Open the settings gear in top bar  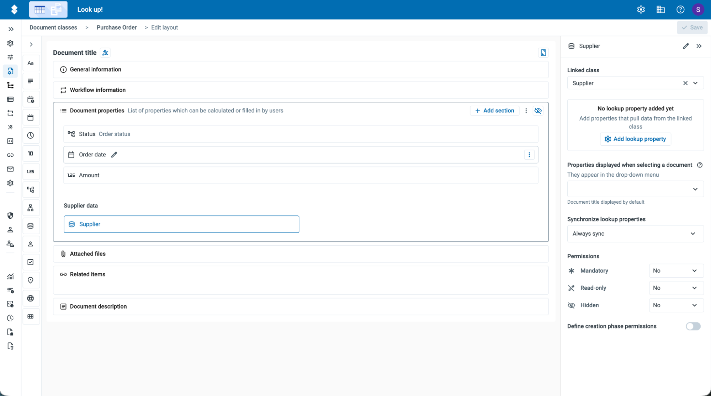click(641, 10)
